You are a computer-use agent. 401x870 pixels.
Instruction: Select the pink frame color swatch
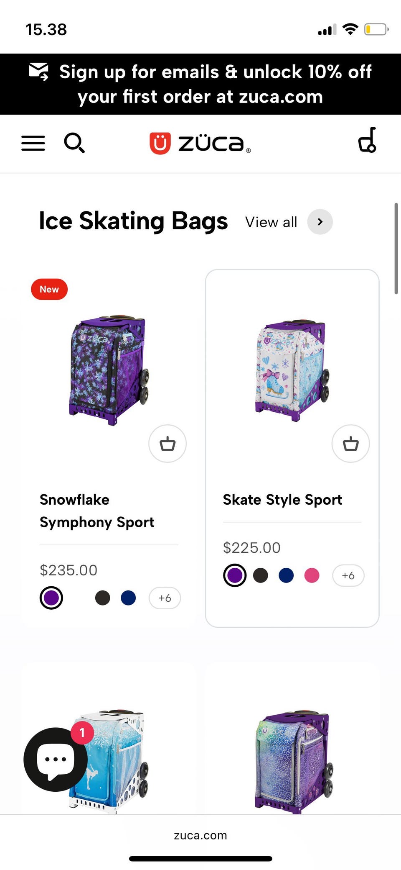312,575
